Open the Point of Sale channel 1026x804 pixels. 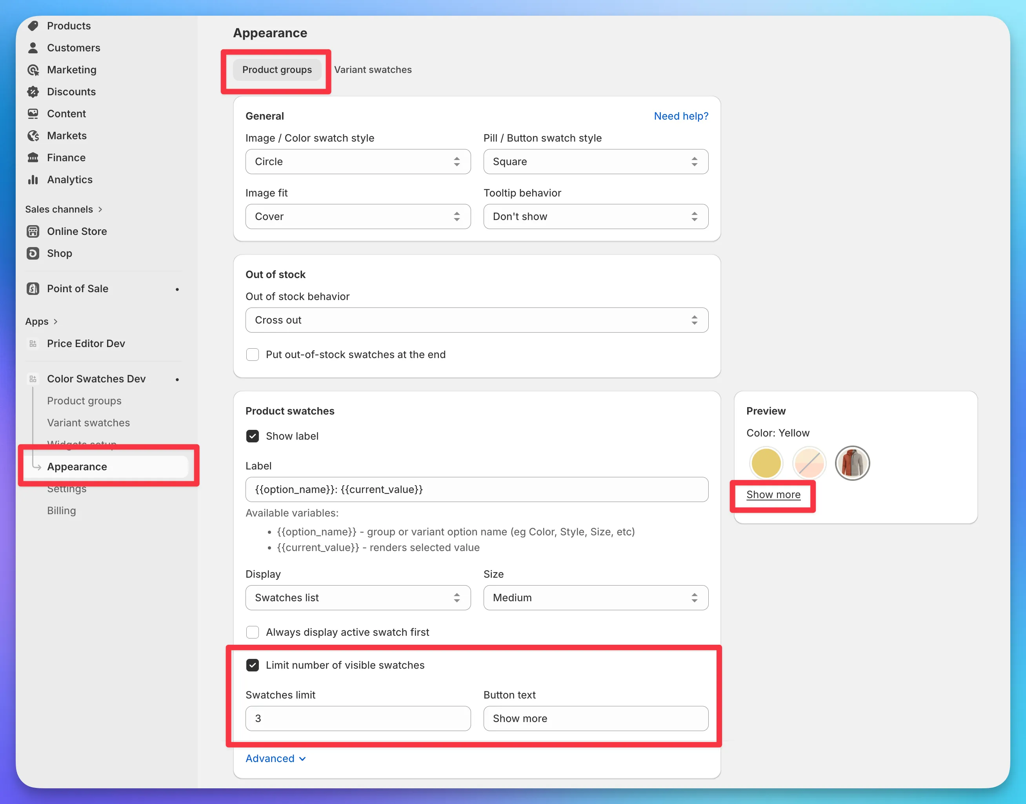click(77, 289)
